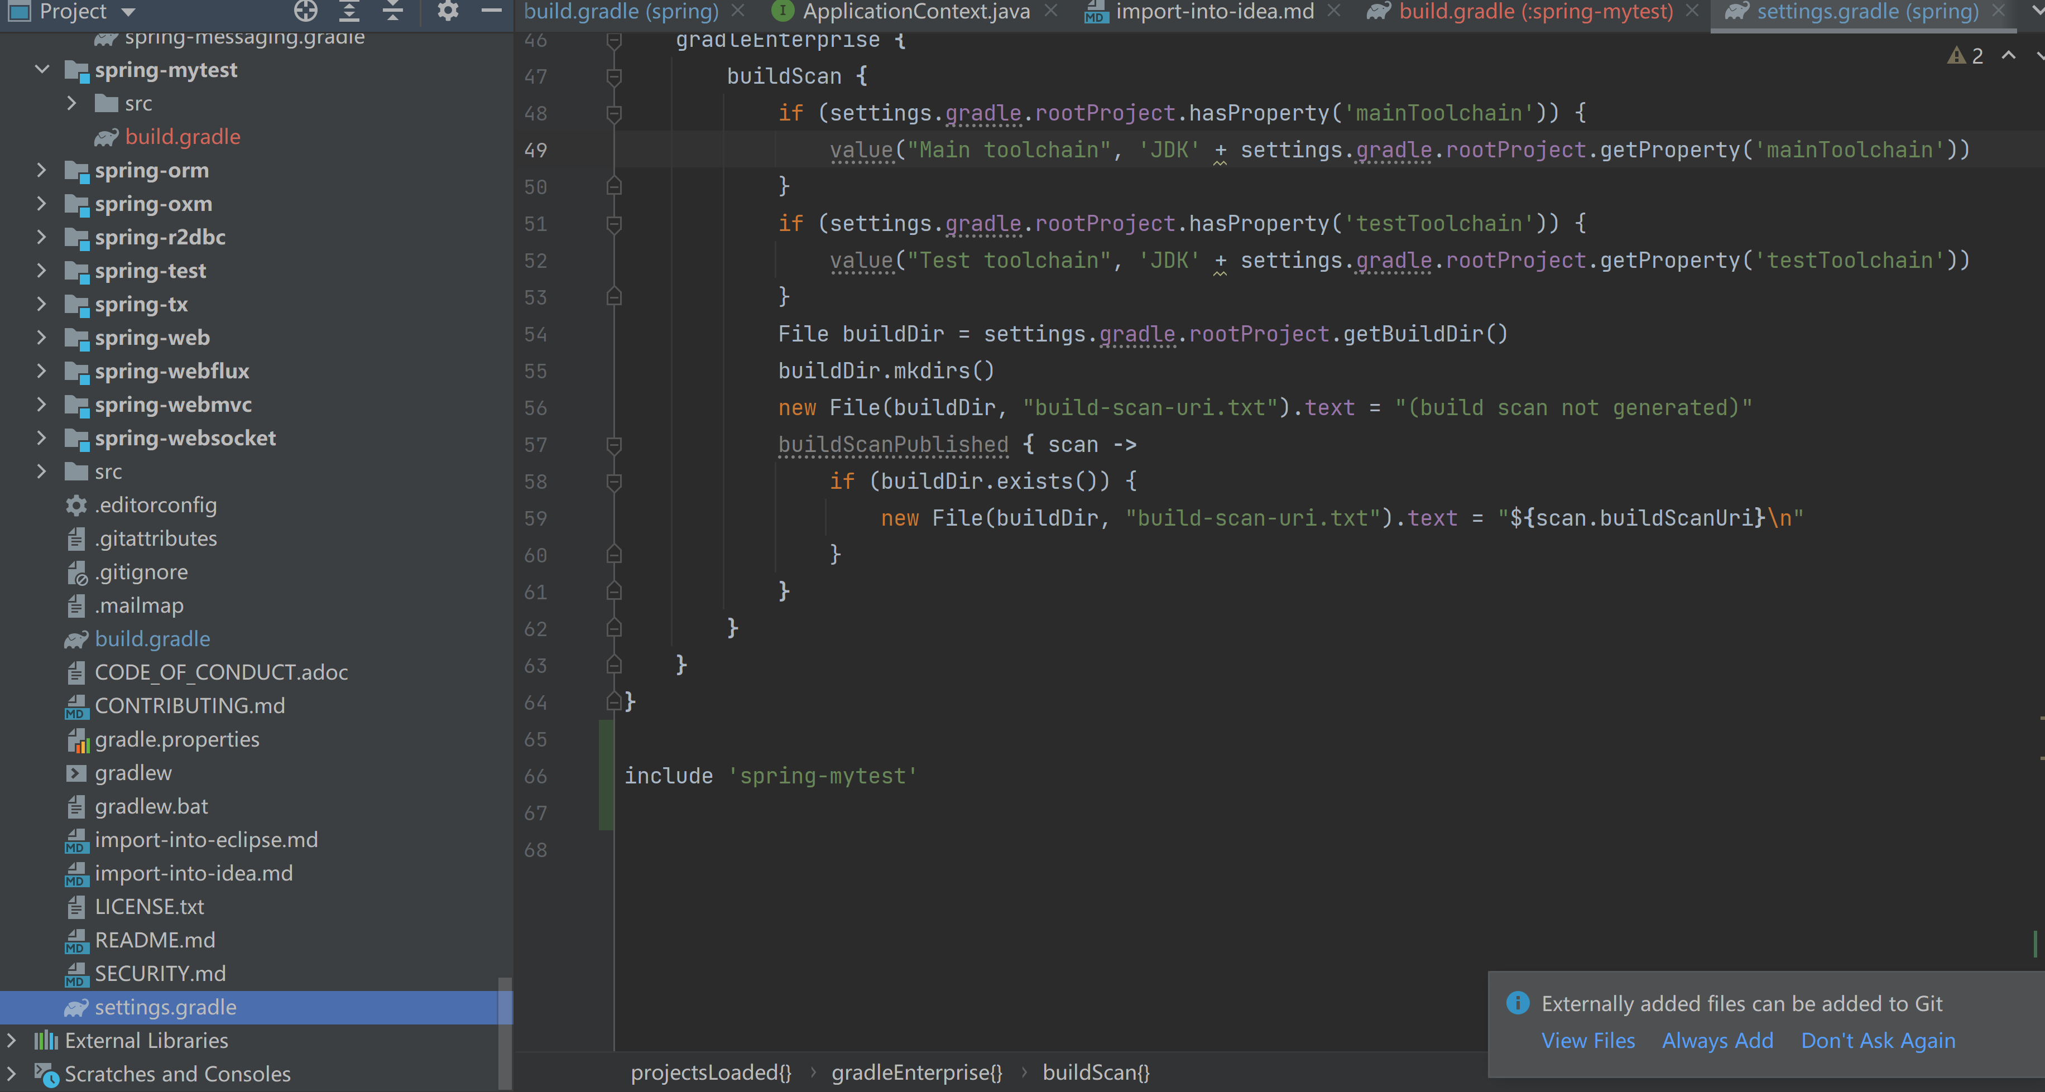Expand the spring-test module

pos(42,271)
